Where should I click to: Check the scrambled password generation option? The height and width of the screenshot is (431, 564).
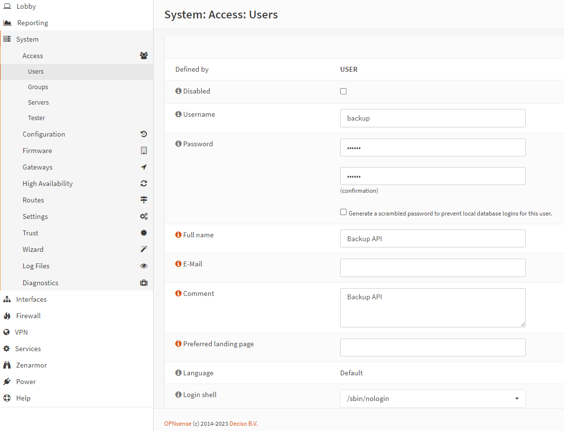(343, 212)
